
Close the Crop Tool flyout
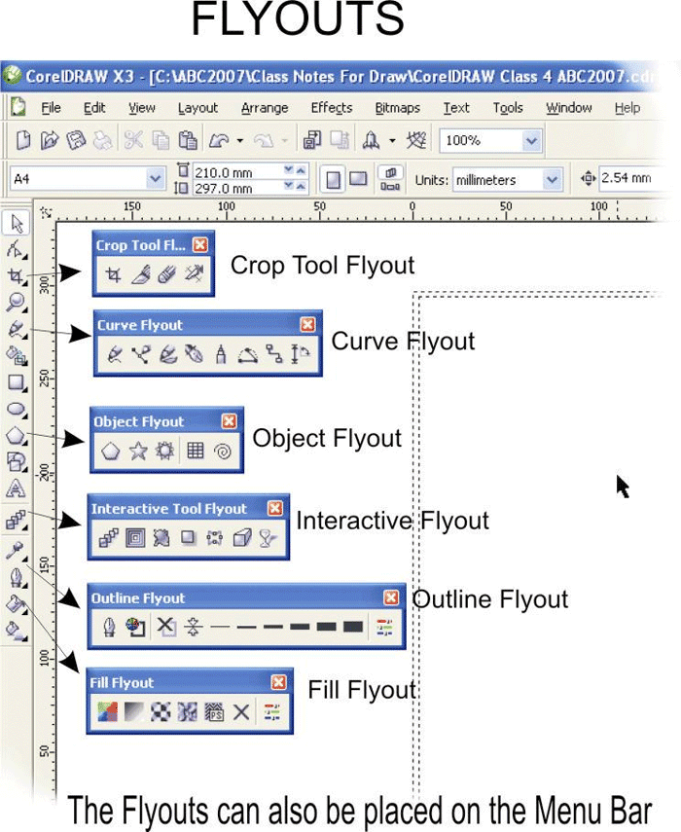[x=200, y=244]
